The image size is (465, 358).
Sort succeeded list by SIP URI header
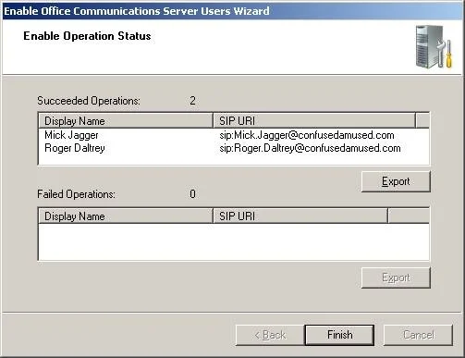click(x=314, y=120)
